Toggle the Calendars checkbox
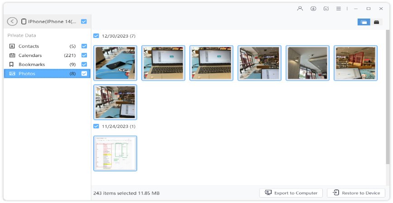Viewport: 393px width, 203px height. 84,55
